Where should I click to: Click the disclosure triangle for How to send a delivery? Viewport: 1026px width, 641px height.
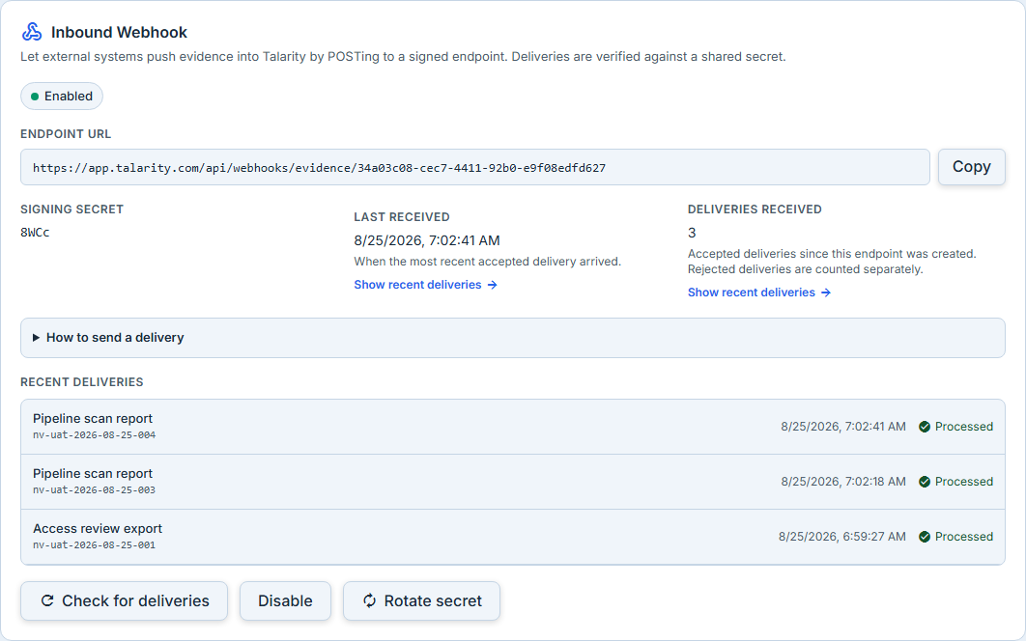[36, 338]
